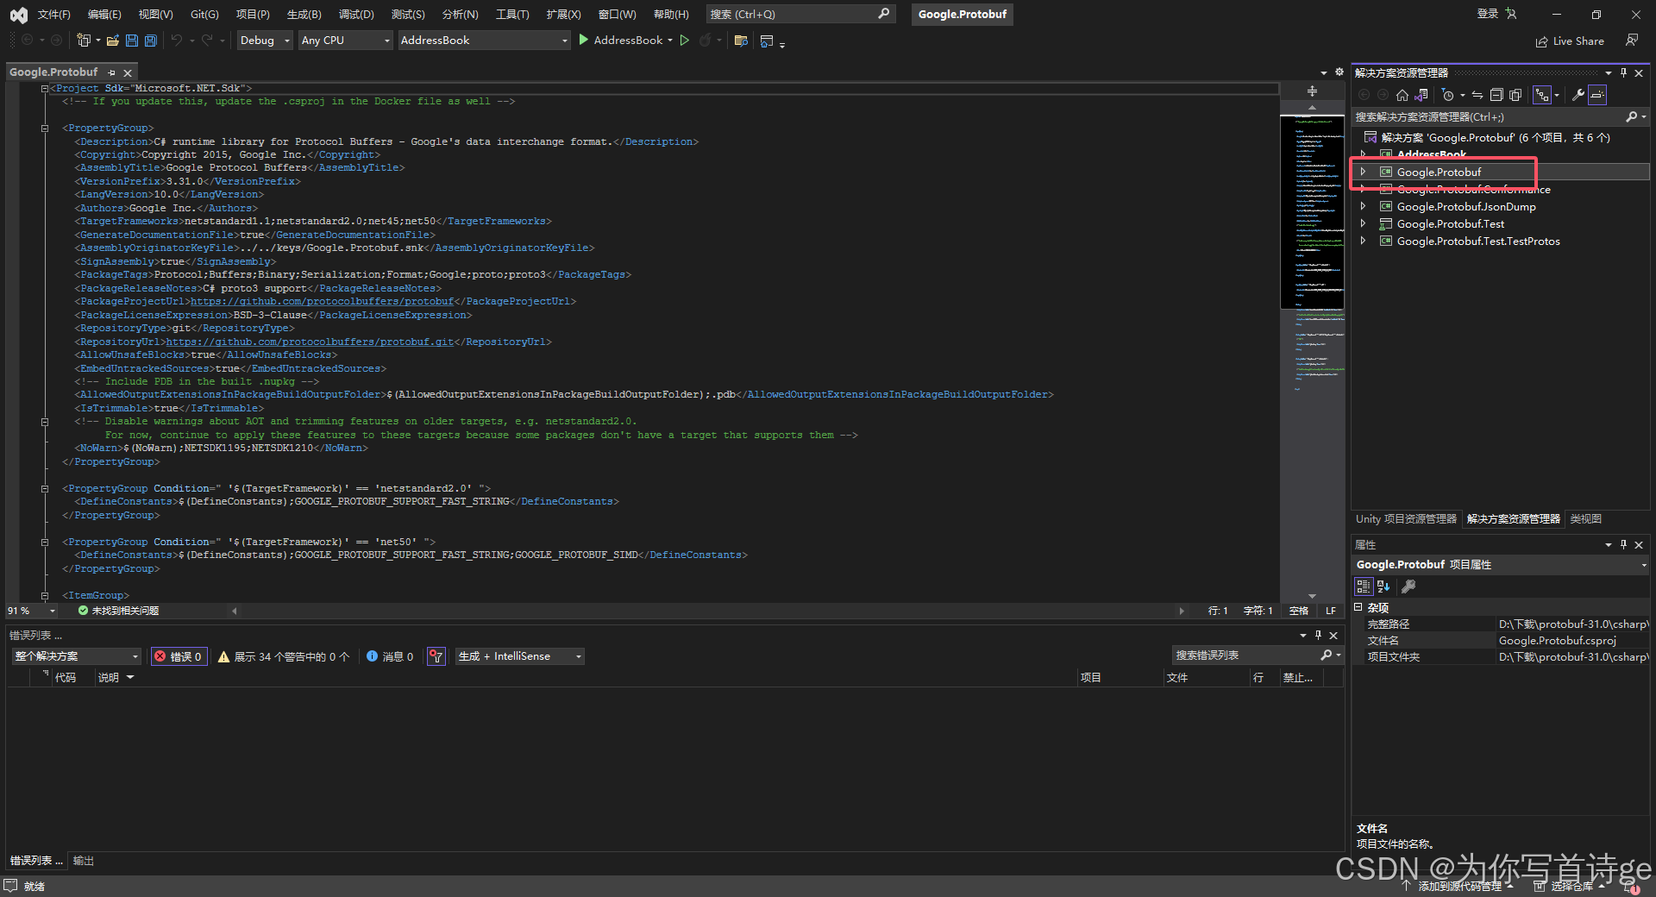
Task: Click the Redo arrow icon
Action: [207, 41]
